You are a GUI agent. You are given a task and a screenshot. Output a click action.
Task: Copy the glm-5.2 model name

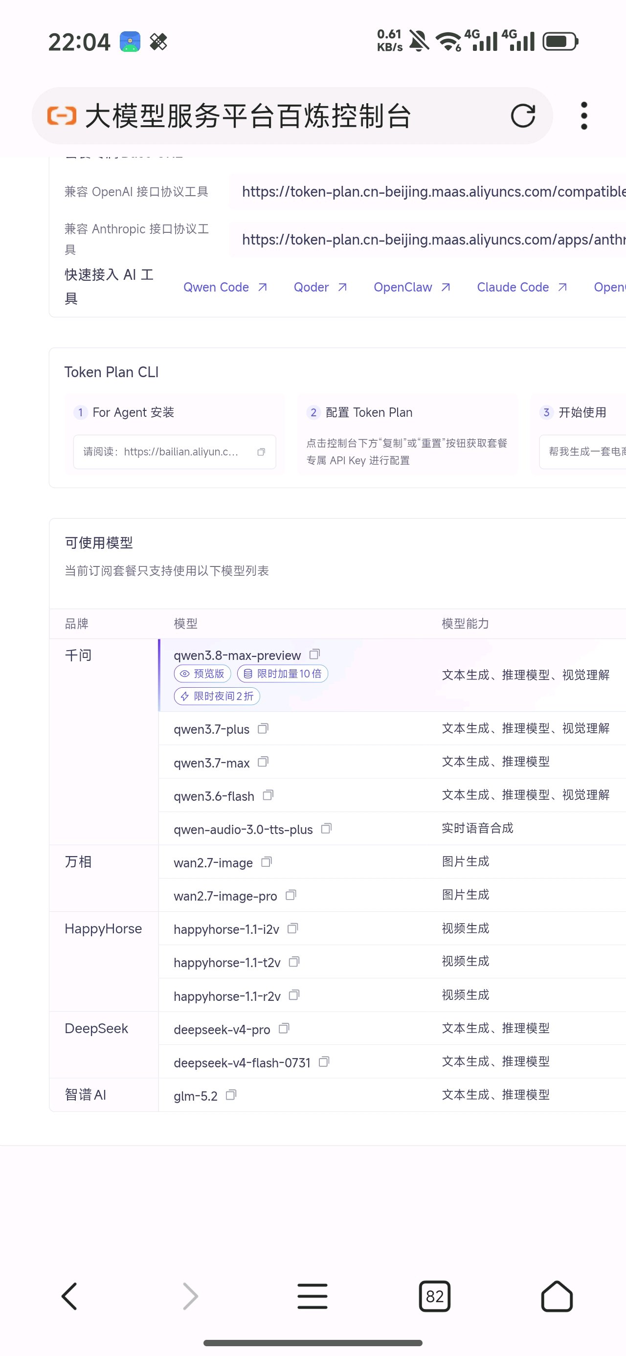(231, 1095)
